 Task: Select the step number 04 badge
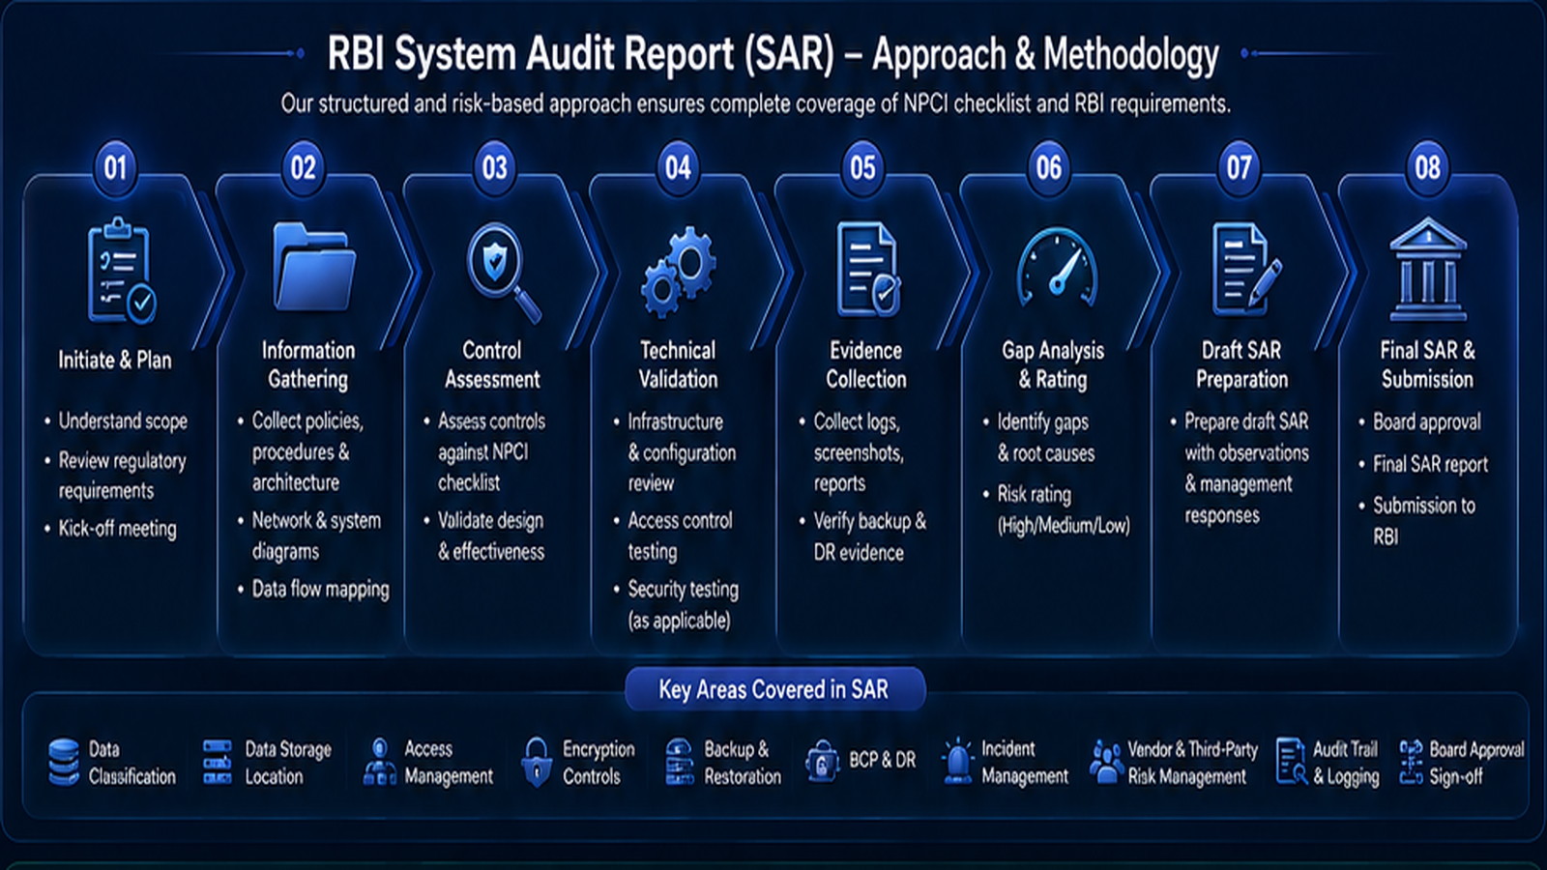click(678, 168)
